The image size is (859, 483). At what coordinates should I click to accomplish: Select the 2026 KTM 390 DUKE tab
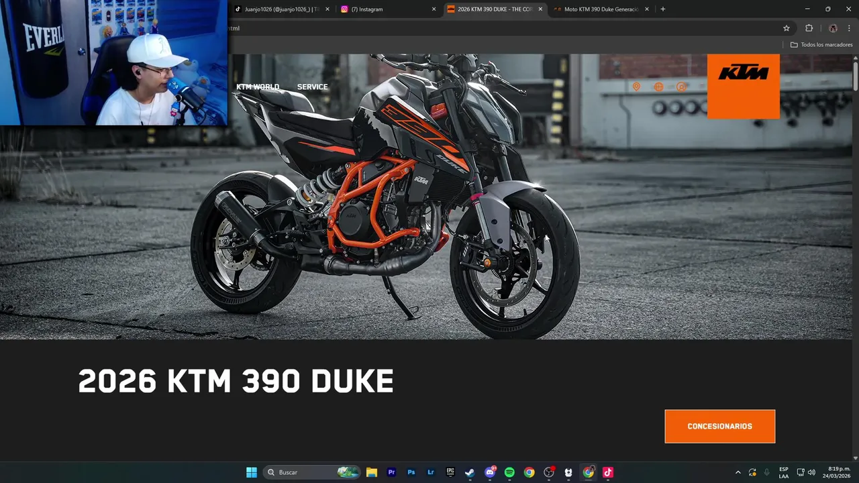tap(495, 9)
